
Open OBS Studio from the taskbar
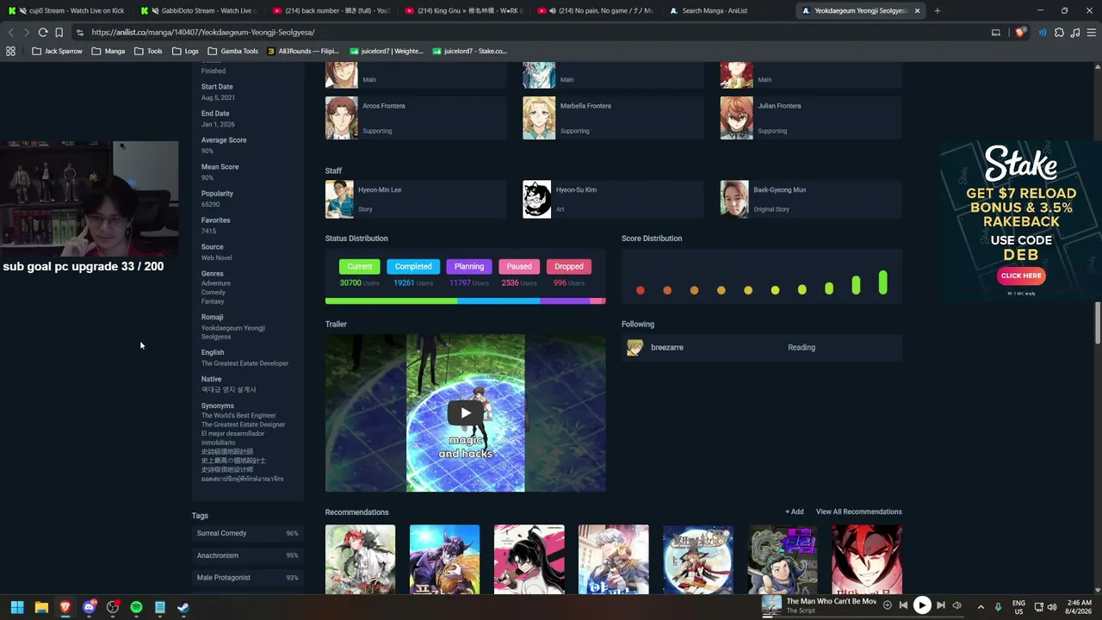click(x=113, y=607)
